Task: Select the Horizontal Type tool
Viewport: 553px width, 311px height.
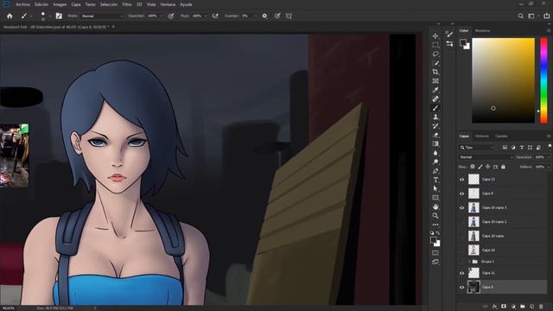Action: [435, 180]
